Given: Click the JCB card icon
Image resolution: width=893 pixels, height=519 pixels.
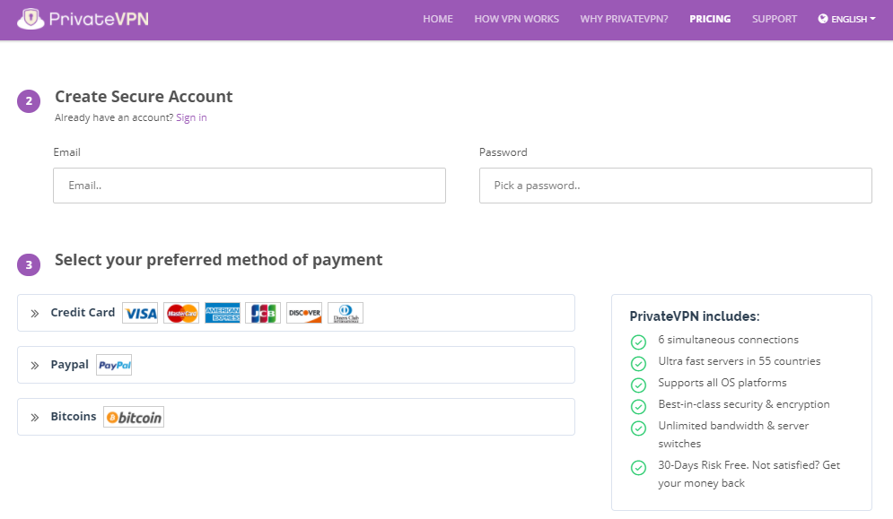Looking at the screenshot, I should pyautogui.click(x=263, y=313).
